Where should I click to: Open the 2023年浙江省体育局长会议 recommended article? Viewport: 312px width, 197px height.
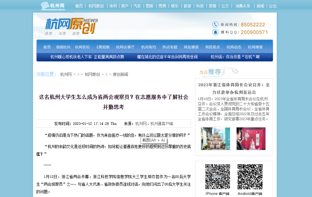(234, 88)
